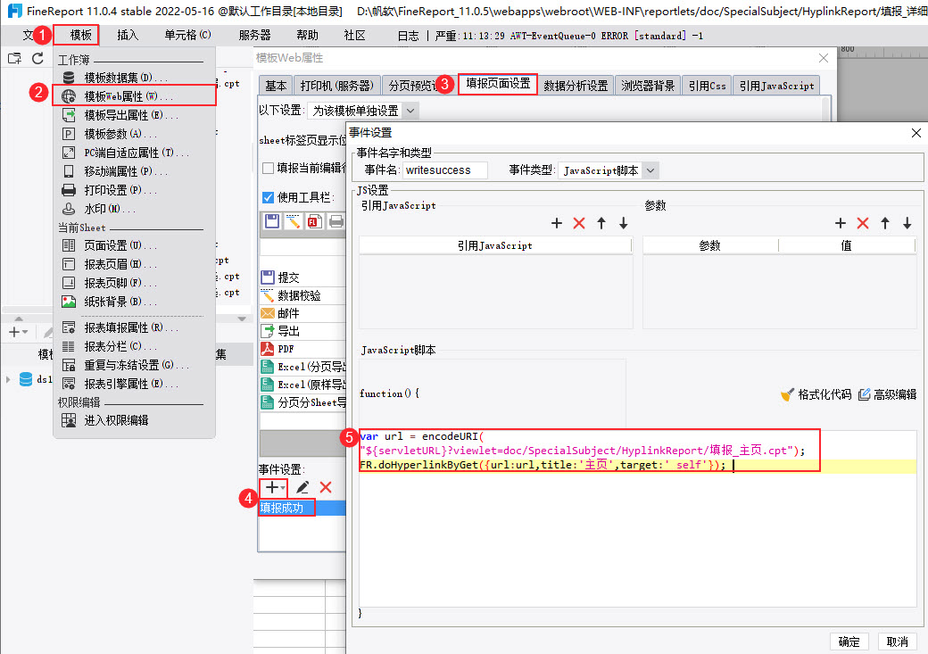Viewport: 928px width, 654px height.
Task: Toggle 填报当前编辑 checkbox
Action: [x=268, y=168]
